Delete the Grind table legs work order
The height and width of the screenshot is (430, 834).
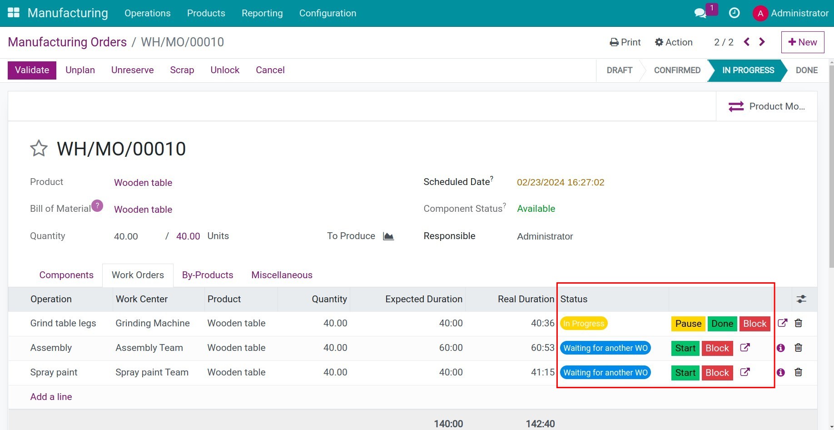coord(798,323)
